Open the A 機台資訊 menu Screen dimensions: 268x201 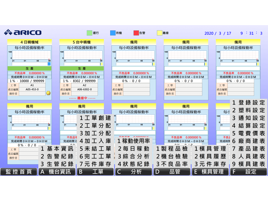[57, 172]
